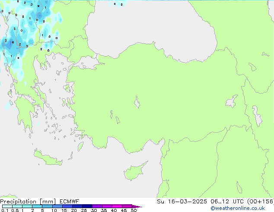Image resolution: width=274 pixels, height=212 pixels.
Task: Select the "ECMWF" model label
Action: (x=70, y=202)
